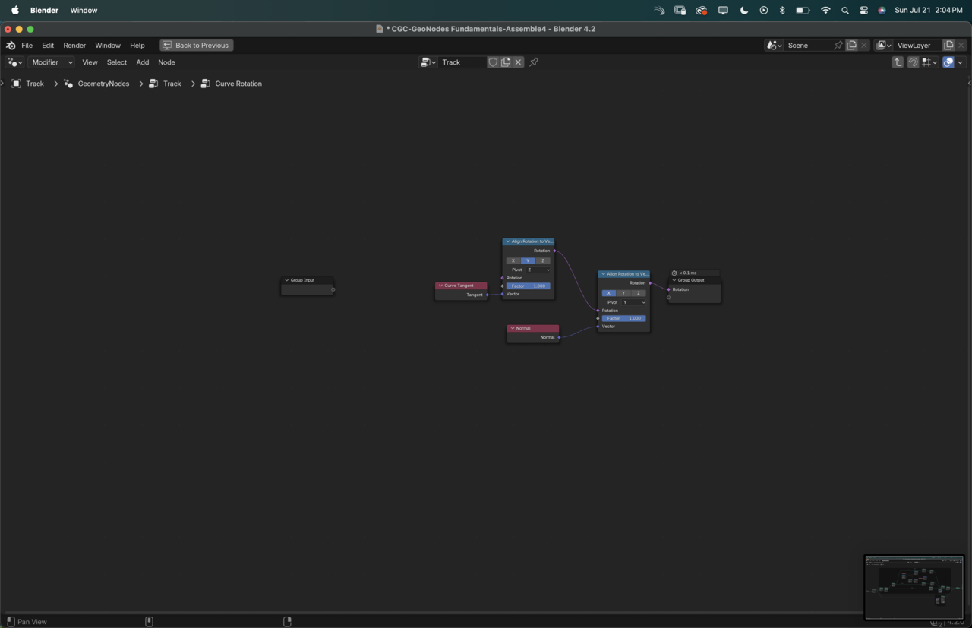Select Y axis on second Align Rotation node

(623, 293)
